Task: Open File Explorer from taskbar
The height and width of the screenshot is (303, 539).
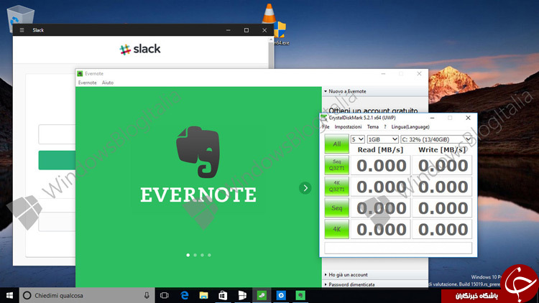Action: pyautogui.click(x=203, y=295)
